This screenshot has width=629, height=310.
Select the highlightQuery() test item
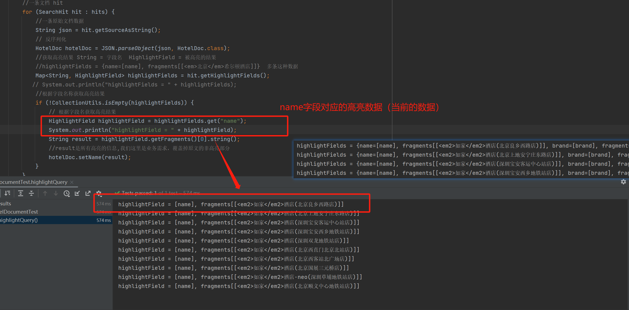point(19,220)
